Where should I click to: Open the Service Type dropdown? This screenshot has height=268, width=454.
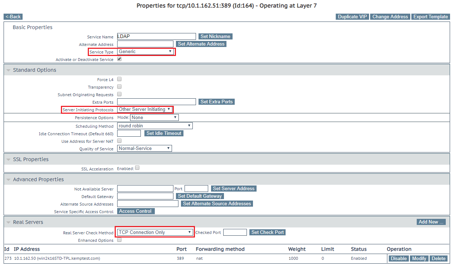click(x=145, y=52)
